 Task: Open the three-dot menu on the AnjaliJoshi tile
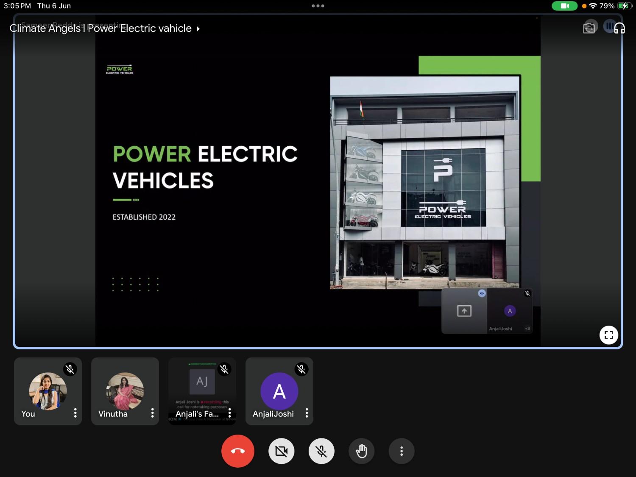pos(307,413)
